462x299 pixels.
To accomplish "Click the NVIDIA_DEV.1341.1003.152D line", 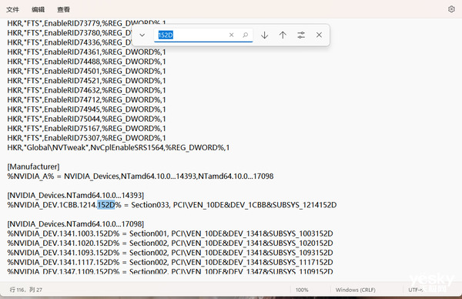I will pyautogui.click(x=170, y=233).
